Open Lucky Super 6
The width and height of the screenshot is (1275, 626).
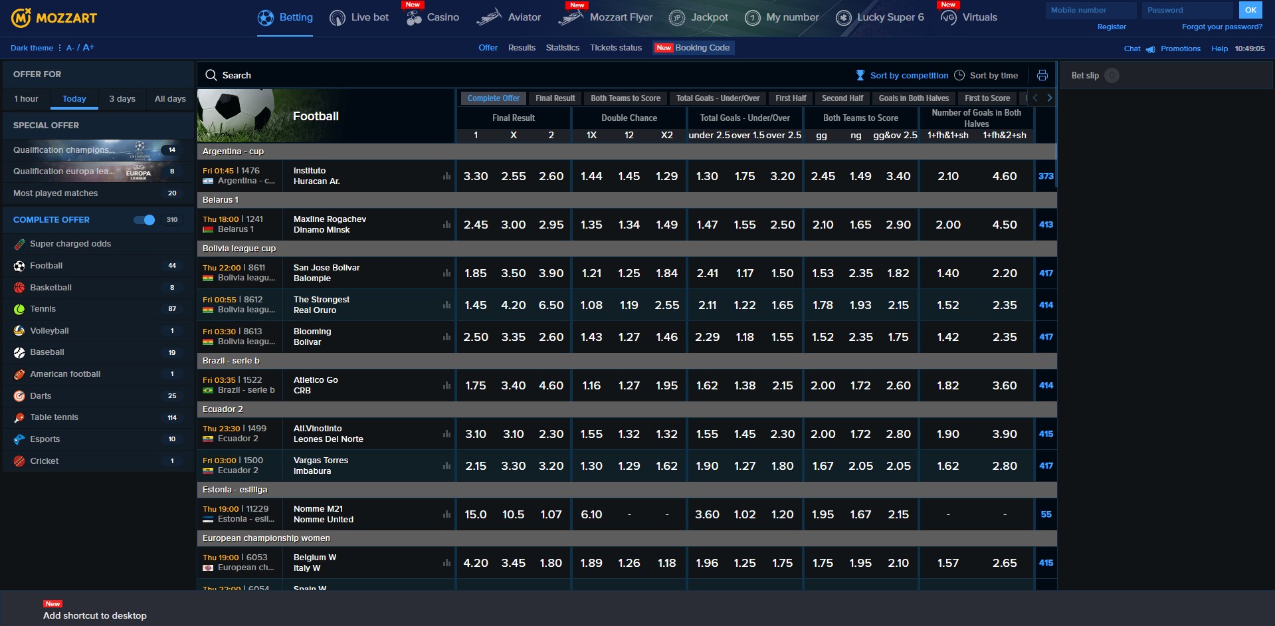880,17
